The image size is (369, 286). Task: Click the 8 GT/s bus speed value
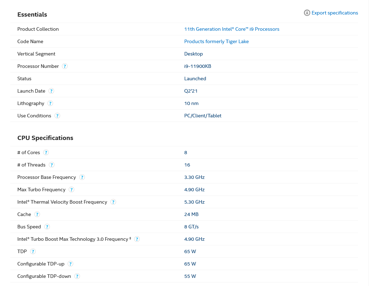tap(191, 227)
